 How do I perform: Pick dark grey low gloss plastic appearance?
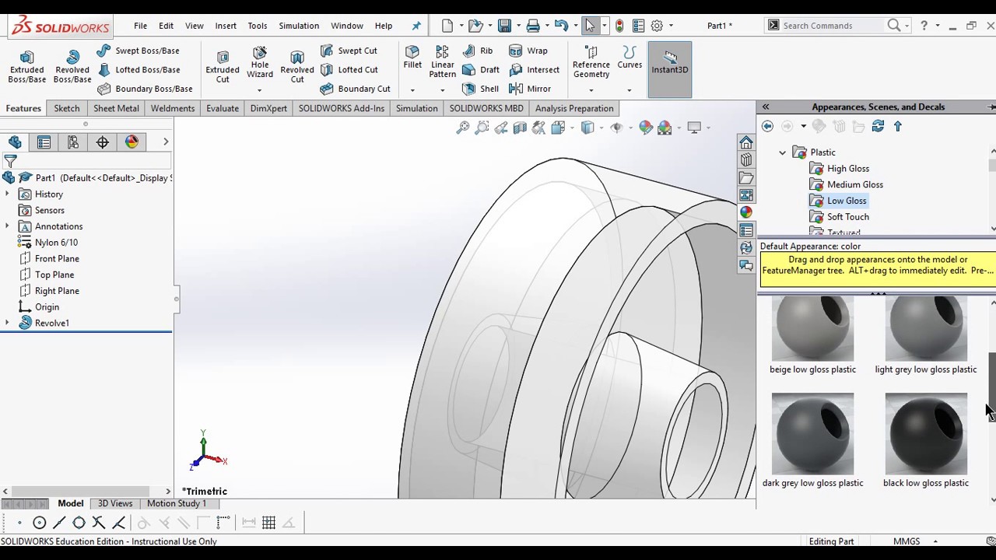pyautogui.click(x=812, y=440)
